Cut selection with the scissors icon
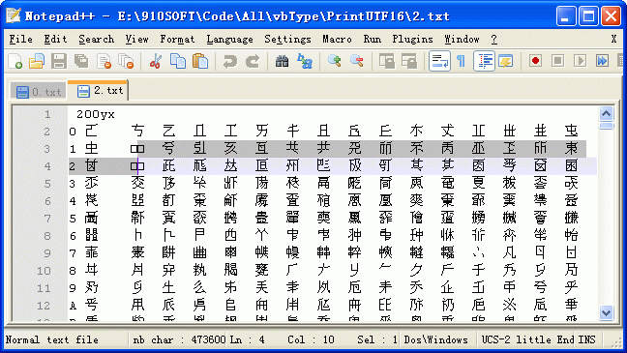The height and width of the screenshot is (353, 627). pos(155,61)
